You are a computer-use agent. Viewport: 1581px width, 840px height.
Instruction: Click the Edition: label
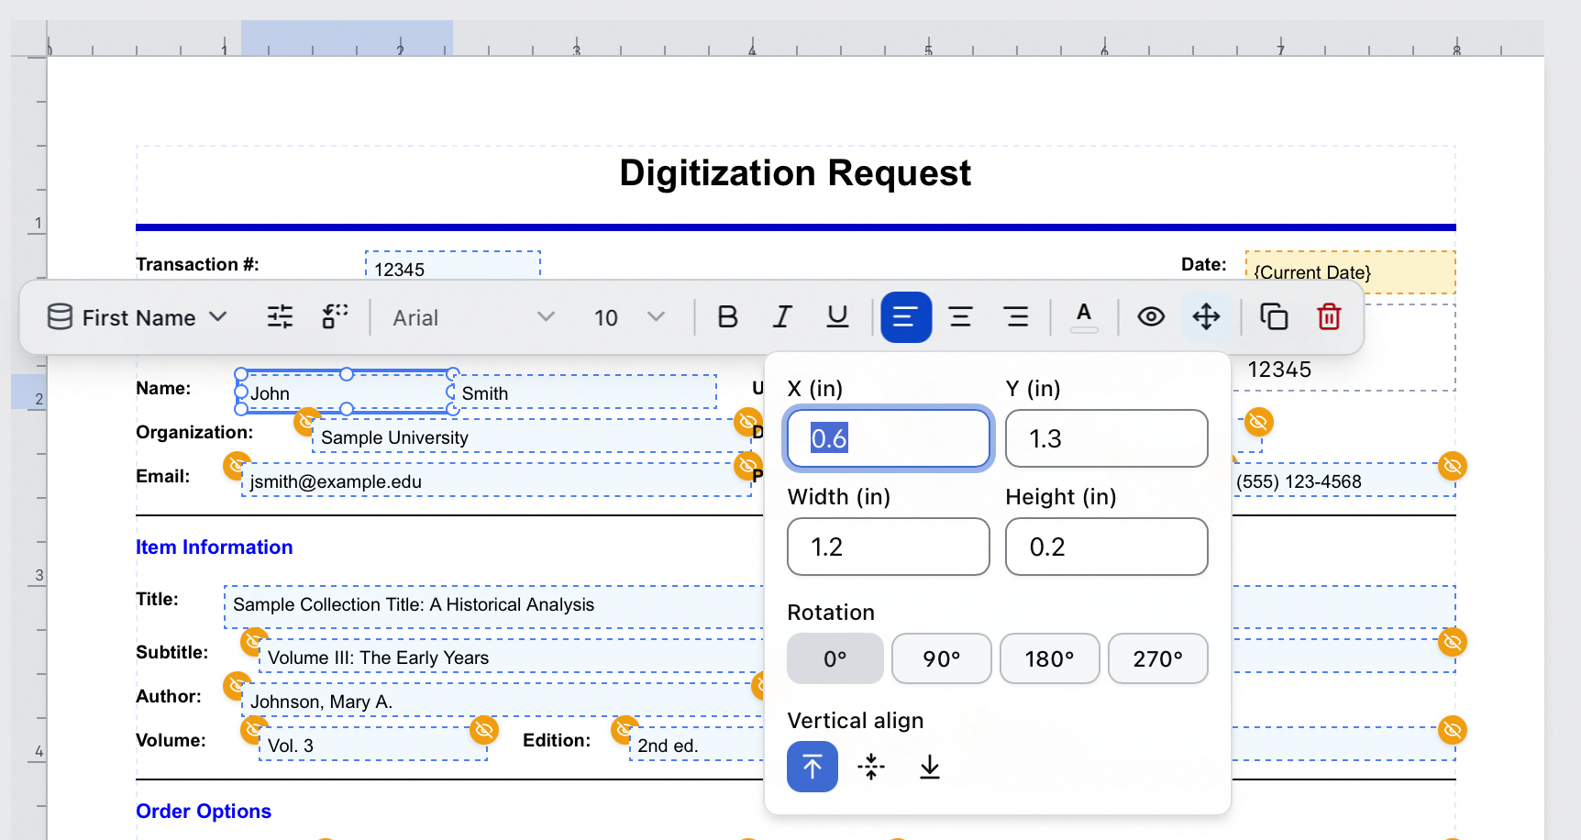click(x=557, y=740)
